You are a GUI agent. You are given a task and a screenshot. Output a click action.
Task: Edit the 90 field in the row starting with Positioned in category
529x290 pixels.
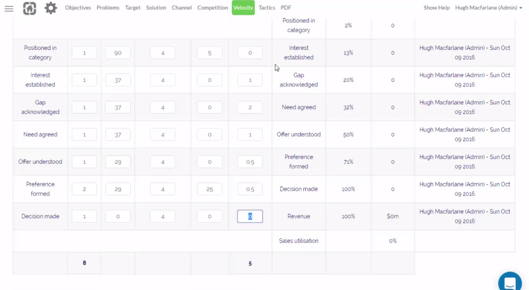(118, 53)
